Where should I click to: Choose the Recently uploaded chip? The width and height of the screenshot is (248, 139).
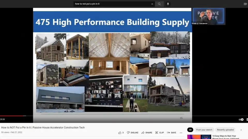(x=225, y=130)
